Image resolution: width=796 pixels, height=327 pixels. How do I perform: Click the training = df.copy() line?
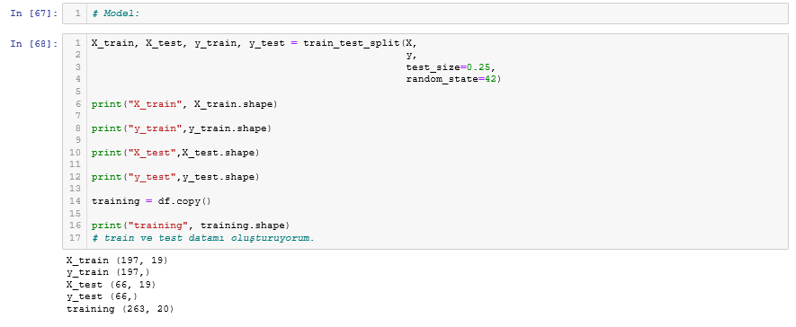pos(151,201)
